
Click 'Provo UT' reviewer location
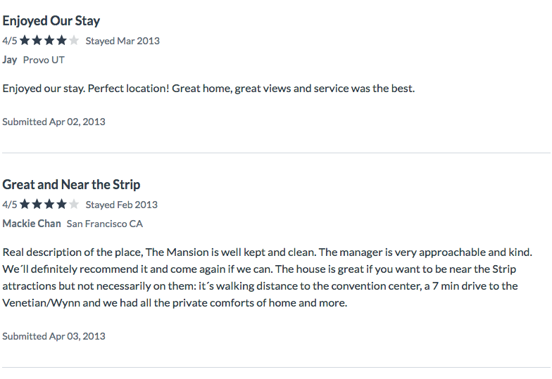44,60
